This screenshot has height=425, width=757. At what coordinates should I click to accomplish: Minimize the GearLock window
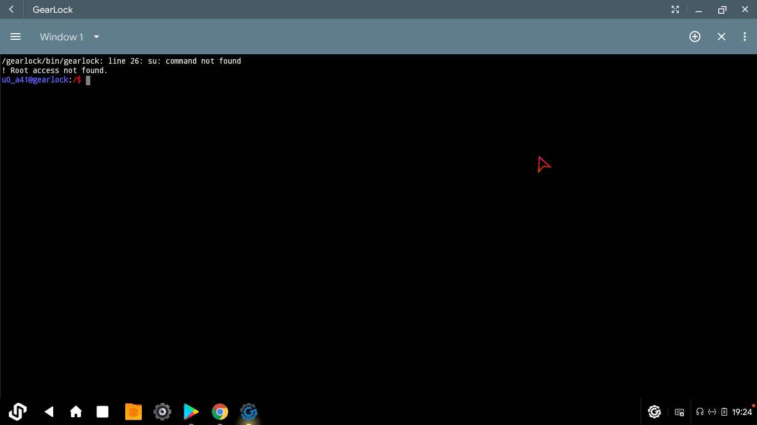699,9
